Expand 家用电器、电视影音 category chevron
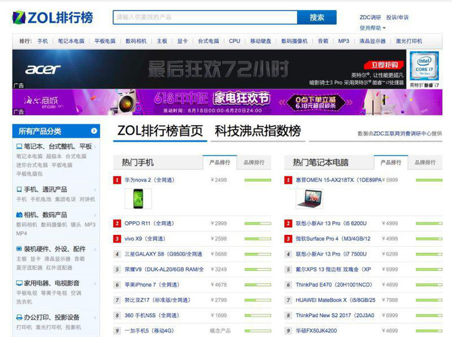 tap(95, 283)
